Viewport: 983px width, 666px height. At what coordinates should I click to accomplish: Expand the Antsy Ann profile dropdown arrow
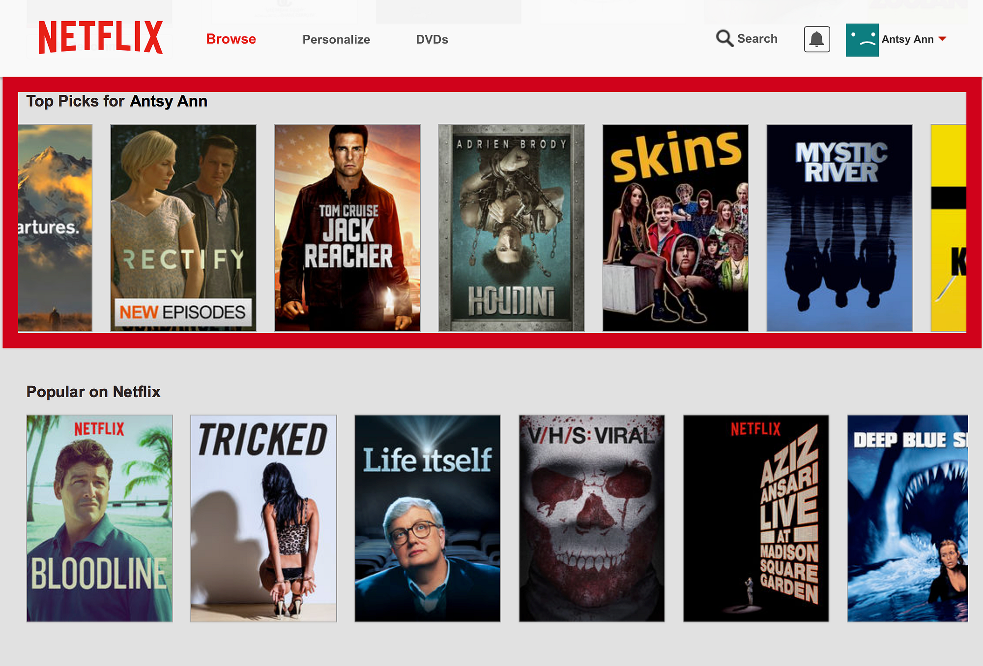(942, 39)
